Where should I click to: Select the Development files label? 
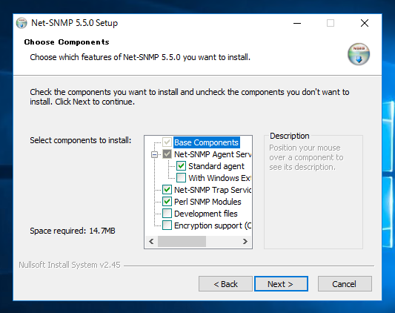point(206,214)
